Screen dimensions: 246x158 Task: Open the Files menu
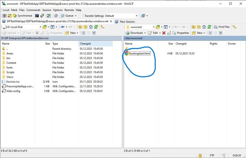click(22, 10)
